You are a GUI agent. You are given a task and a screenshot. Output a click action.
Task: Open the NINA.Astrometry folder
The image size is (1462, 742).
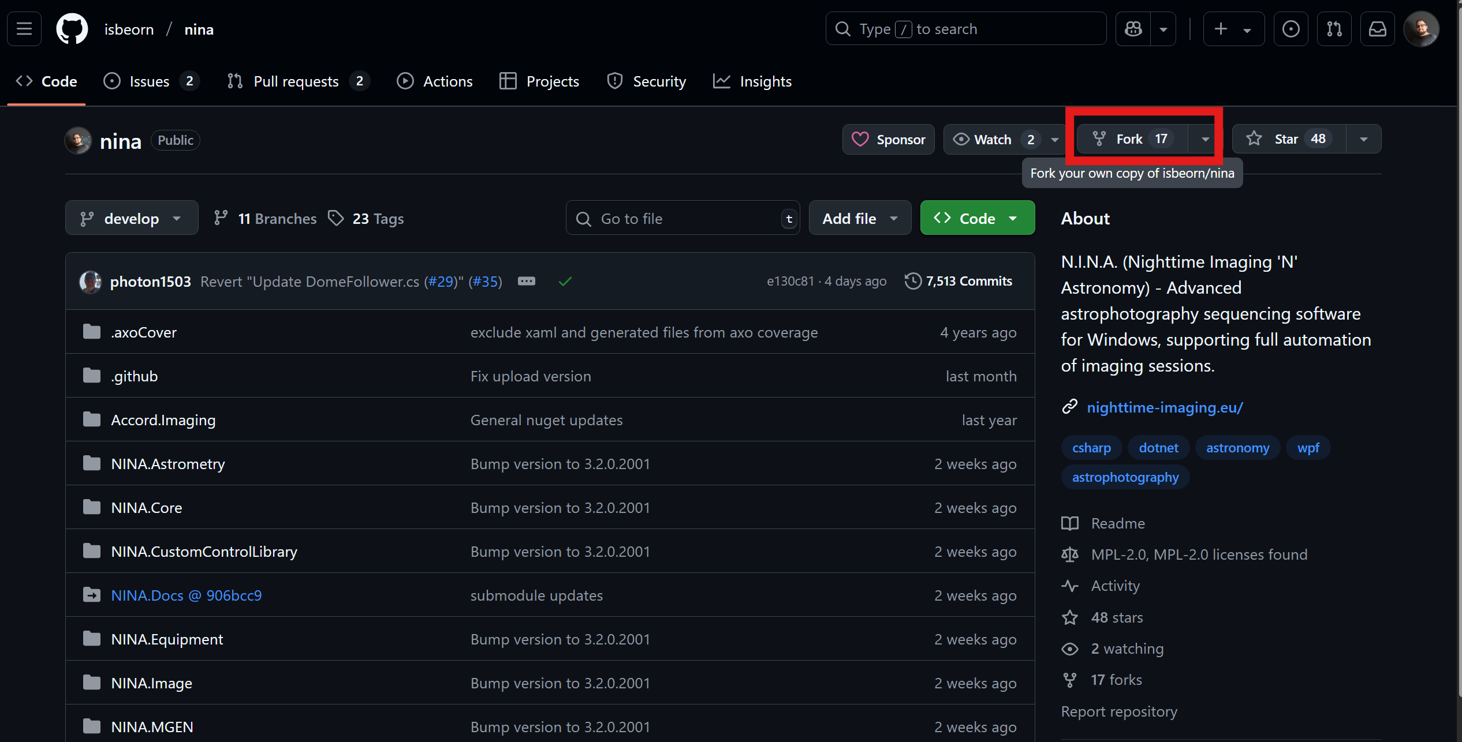point(167,464)
